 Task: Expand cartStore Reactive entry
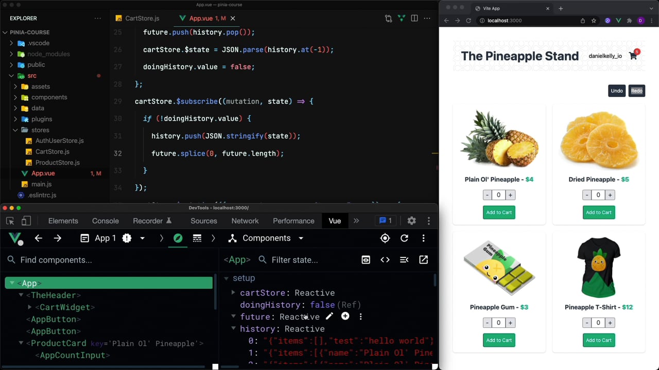tap(233, 293)
